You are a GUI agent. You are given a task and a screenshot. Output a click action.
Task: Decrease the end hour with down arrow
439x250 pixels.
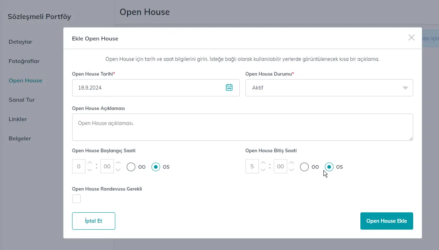click(263, 170)
